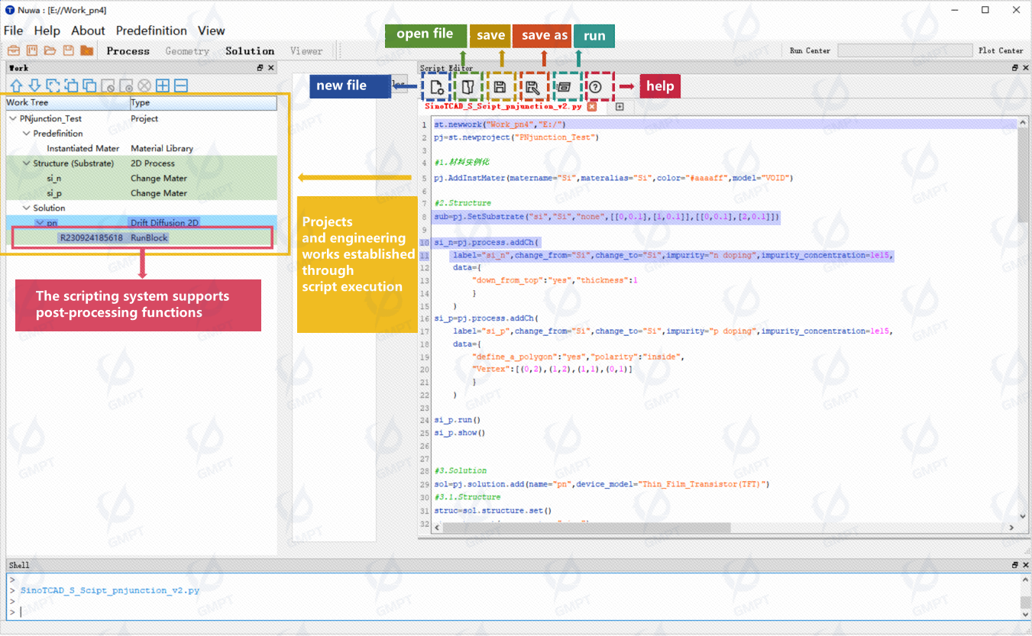
Task: Open the About menu
Action: pos(88,31)
